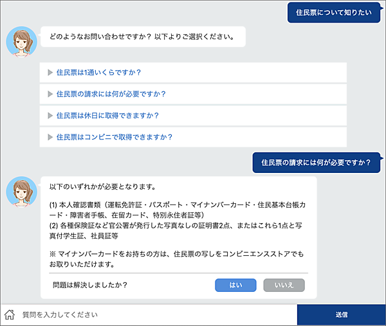386x326 pixels.
Task: Click the 送信 send button
Action: 341,314
